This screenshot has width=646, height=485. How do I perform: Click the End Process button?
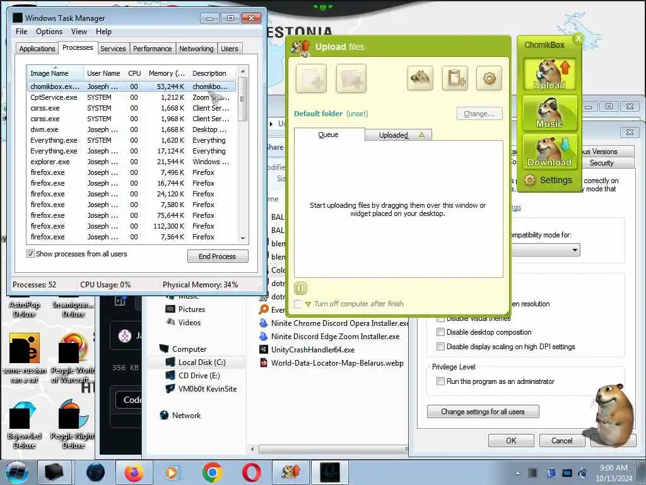218,256
